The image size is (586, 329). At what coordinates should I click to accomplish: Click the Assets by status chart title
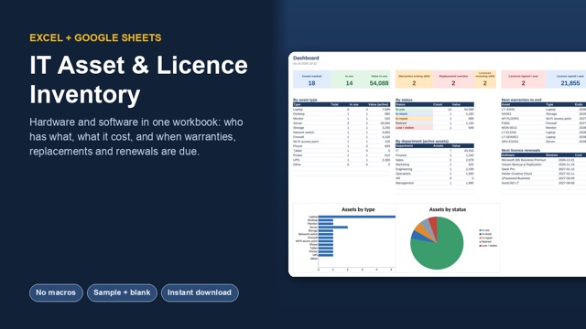(x=448, y=209)
